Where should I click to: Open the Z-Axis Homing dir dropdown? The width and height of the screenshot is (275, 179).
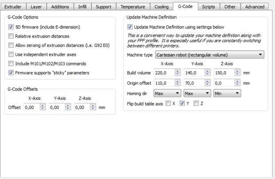point(227,93)
